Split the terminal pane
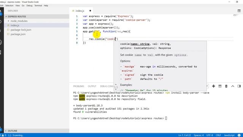Image resolution: width=243 pixels, height=137 pixels. (x=220, y=86)
